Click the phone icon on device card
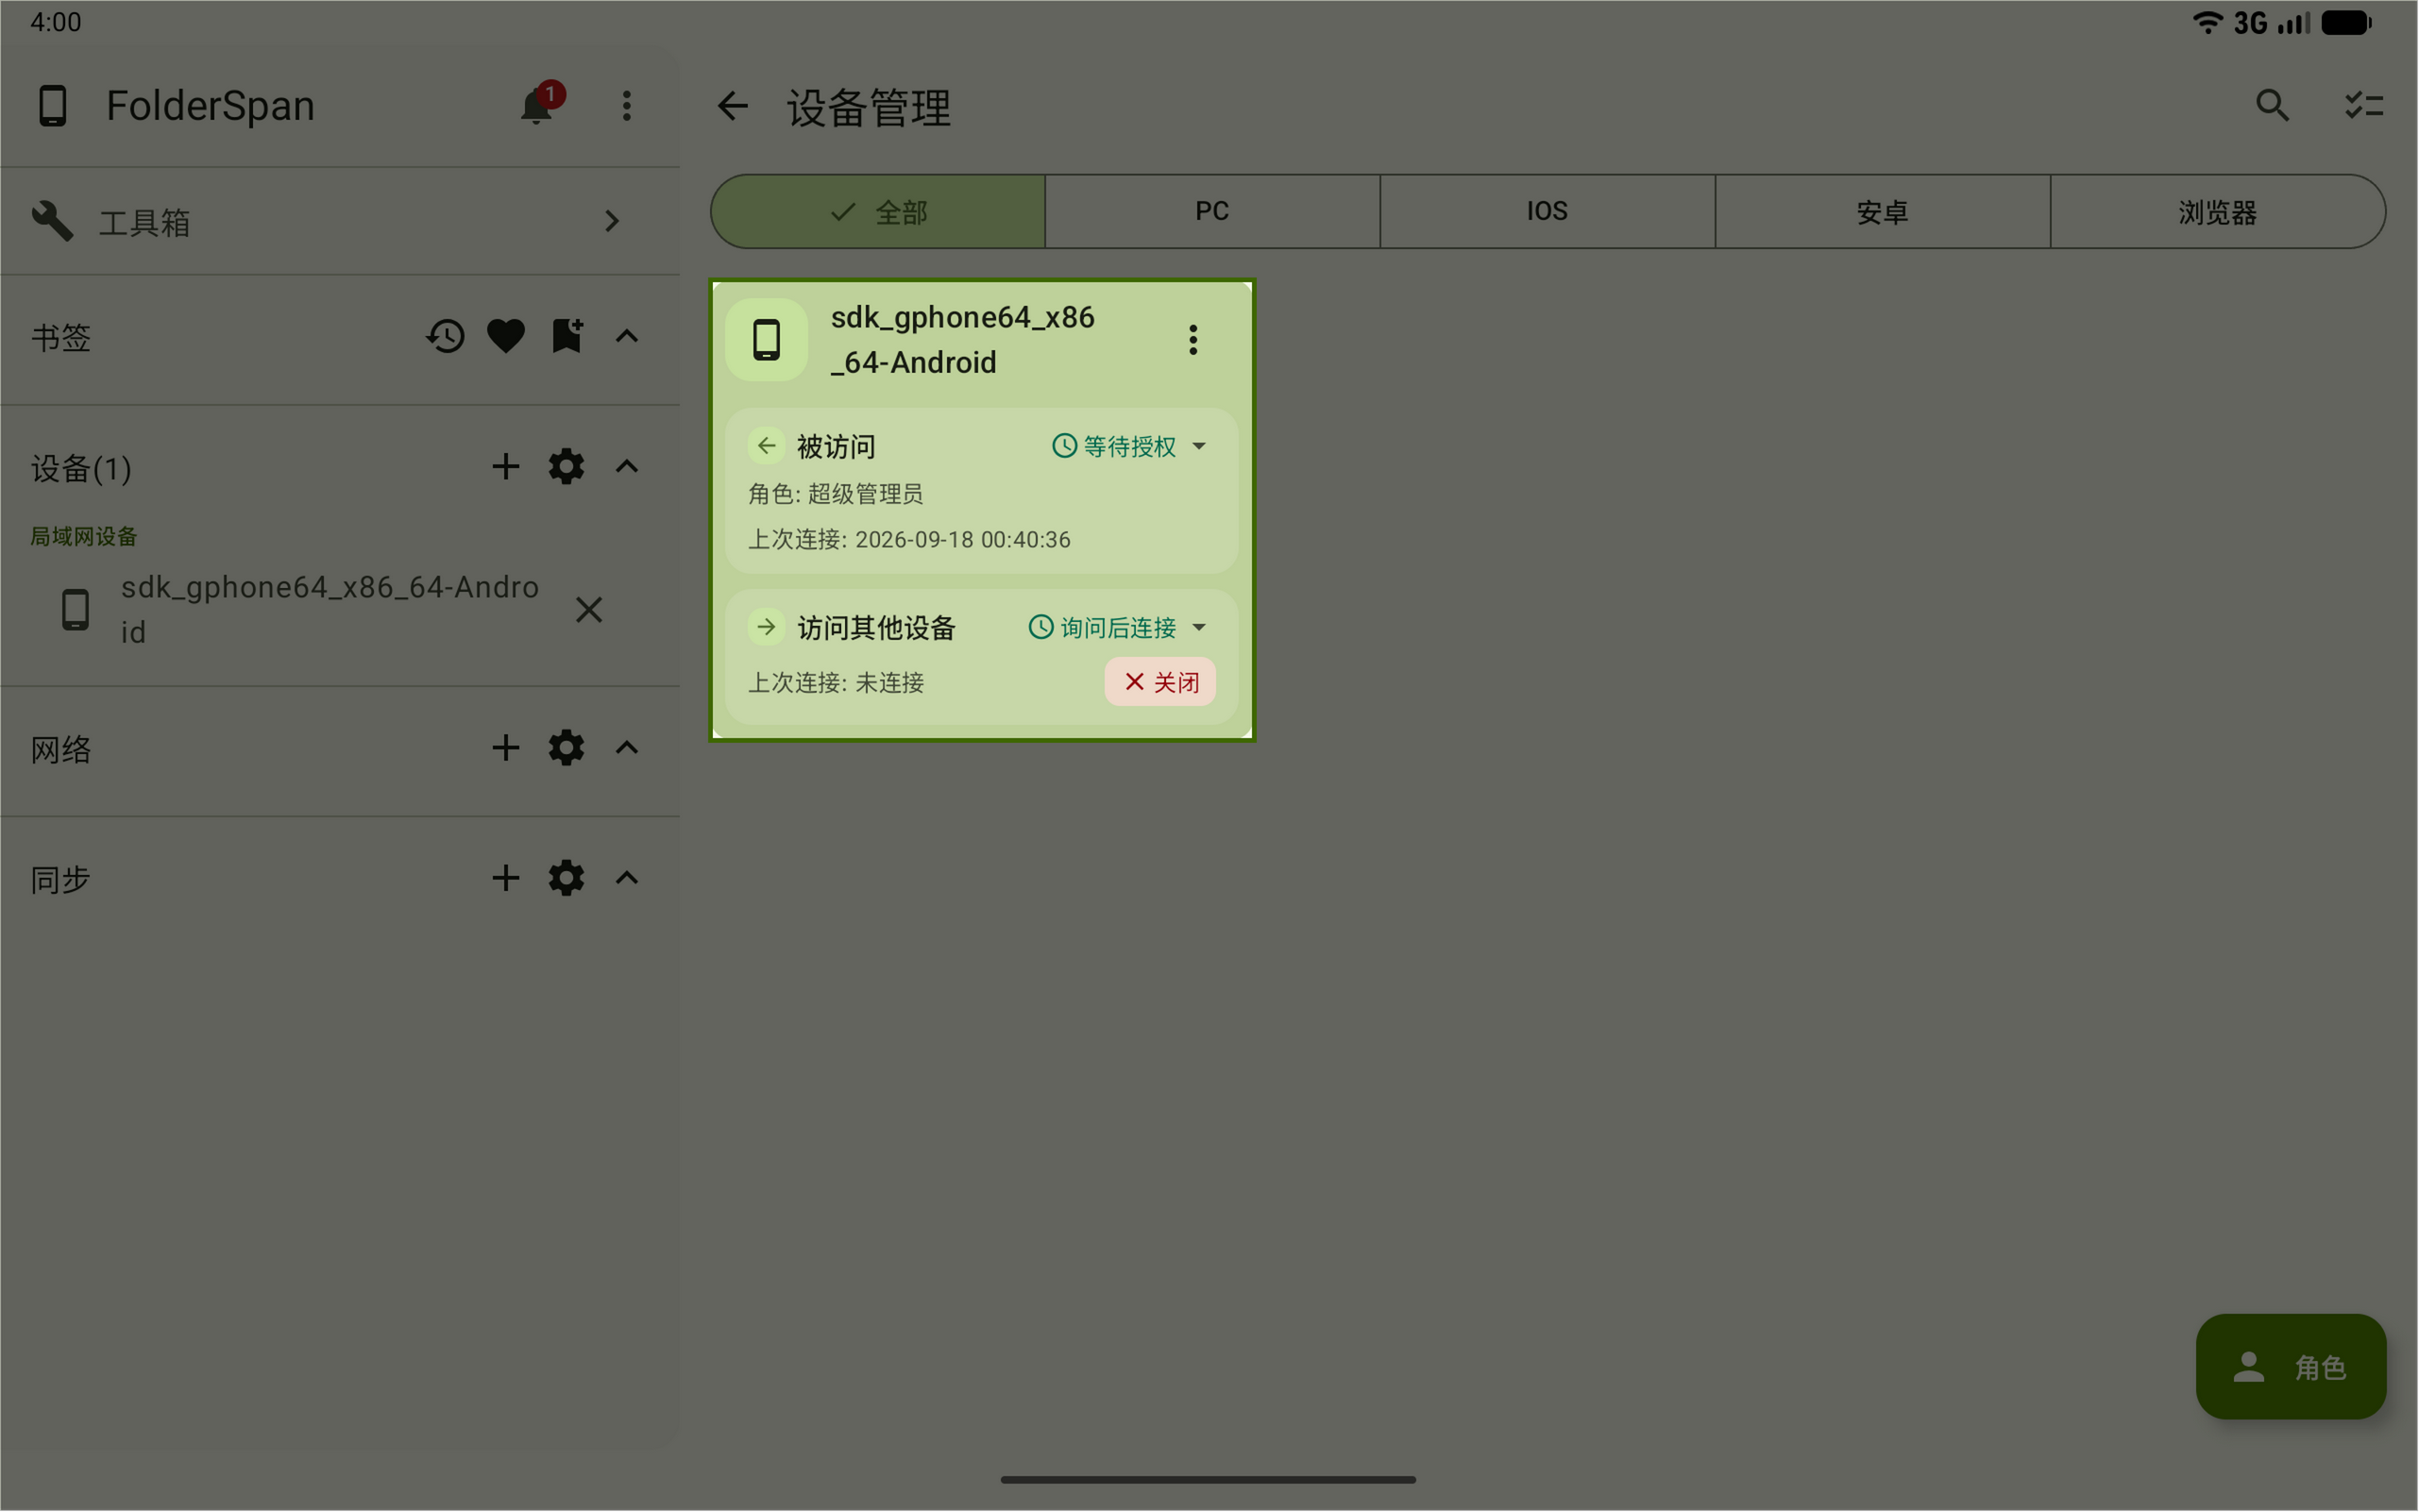This screenshot has width=2419, height=1512. tap(767, 340)
